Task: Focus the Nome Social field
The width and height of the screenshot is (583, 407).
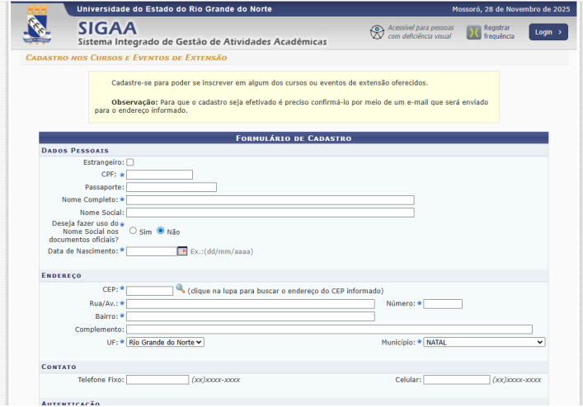Action: coord(270,213)
